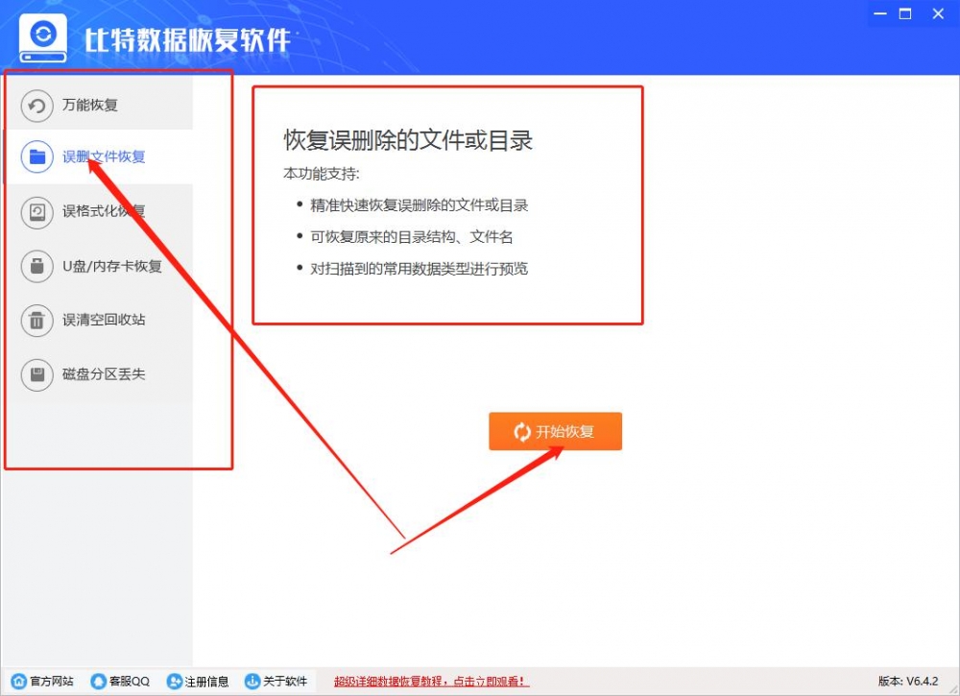Click the 注册信息 user icon
The image size is (960, 696).
coord(175,681)
